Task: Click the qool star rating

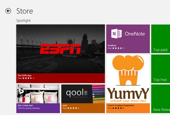Action: click(x=73, y=108)
